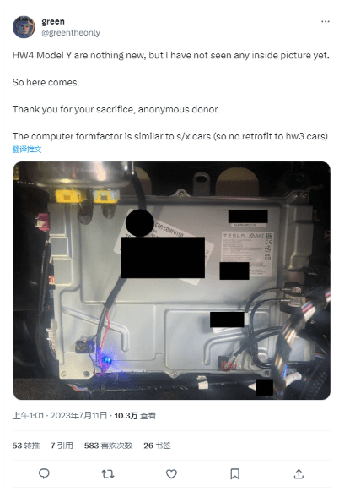This screenshot has height=492, width=339.
Task: Show the 26 书签 bookmarks count
Action: tap(157, 446)
